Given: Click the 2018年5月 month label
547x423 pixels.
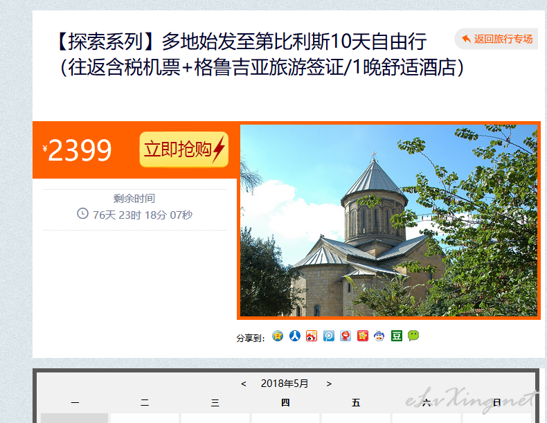Looking at the screenshot, I should pyautogui.click(x=285, y=384).
